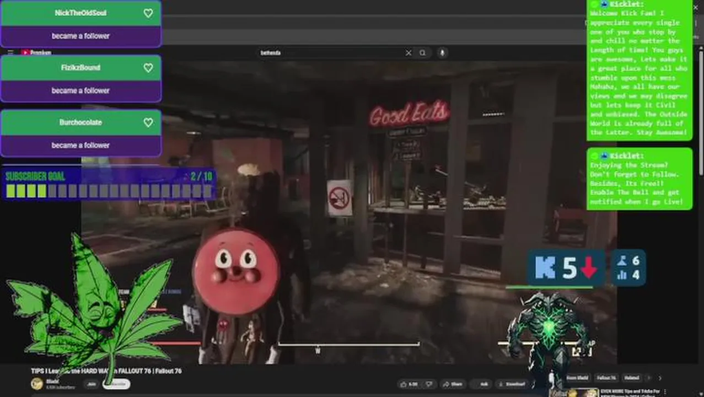Select the 'Related' filter chip
The image size is (704, 397).
coord(632,378)
